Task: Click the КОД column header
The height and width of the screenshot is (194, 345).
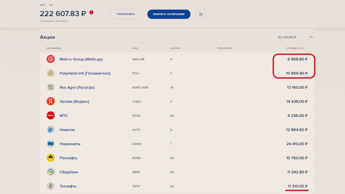Action: point(135,48)
